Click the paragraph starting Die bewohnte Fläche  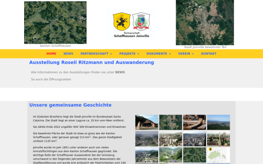77,137
